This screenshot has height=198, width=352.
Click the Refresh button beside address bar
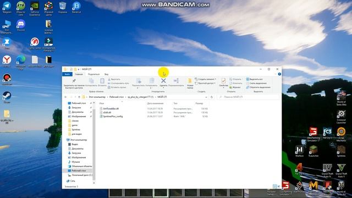[212, 97]
